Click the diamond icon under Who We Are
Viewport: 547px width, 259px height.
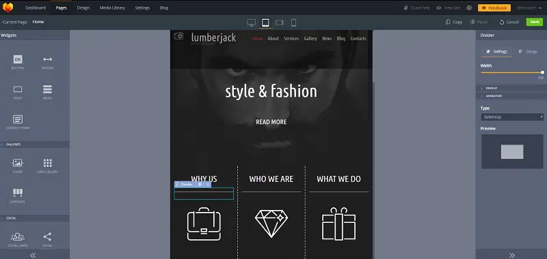point(271,224)
